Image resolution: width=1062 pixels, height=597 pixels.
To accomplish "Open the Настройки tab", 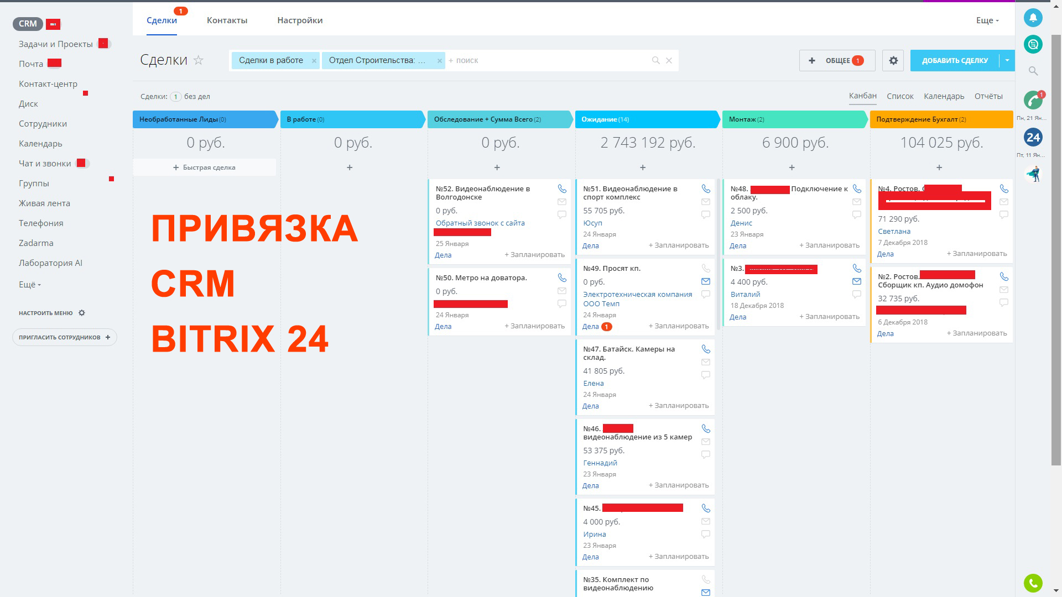I will (300, 20).
